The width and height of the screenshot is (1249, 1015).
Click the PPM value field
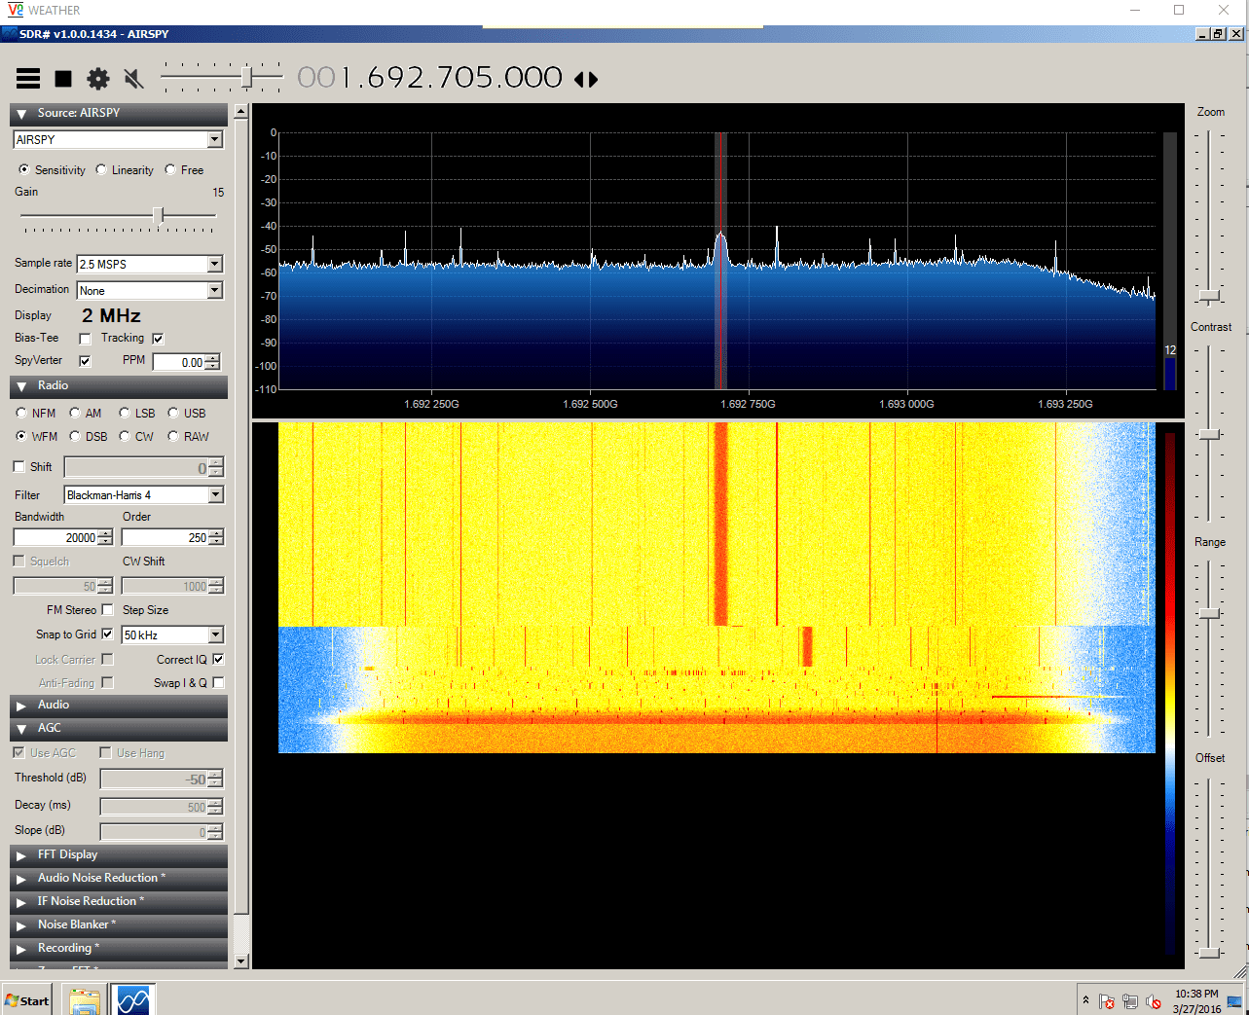179,362
